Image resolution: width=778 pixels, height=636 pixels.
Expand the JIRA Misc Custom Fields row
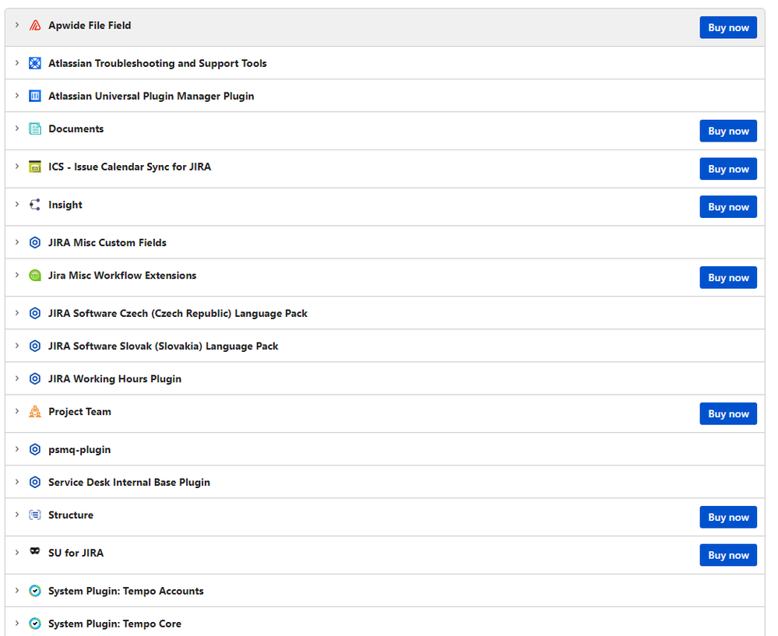17,242
